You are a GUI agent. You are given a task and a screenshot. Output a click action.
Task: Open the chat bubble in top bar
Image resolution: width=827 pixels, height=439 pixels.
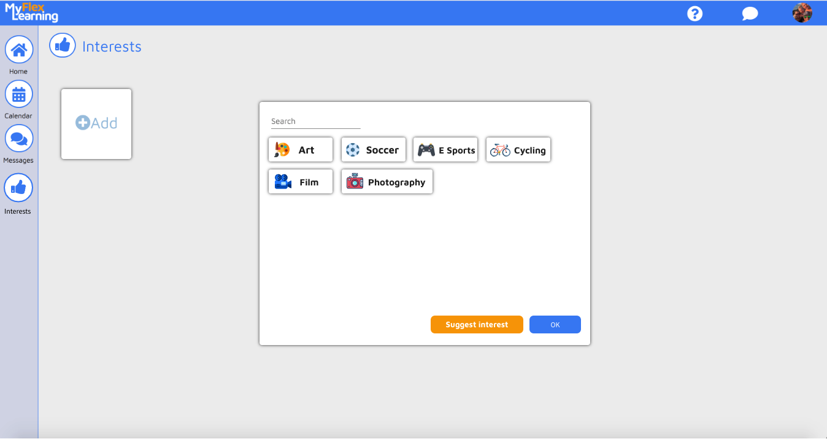click(750, 14)
